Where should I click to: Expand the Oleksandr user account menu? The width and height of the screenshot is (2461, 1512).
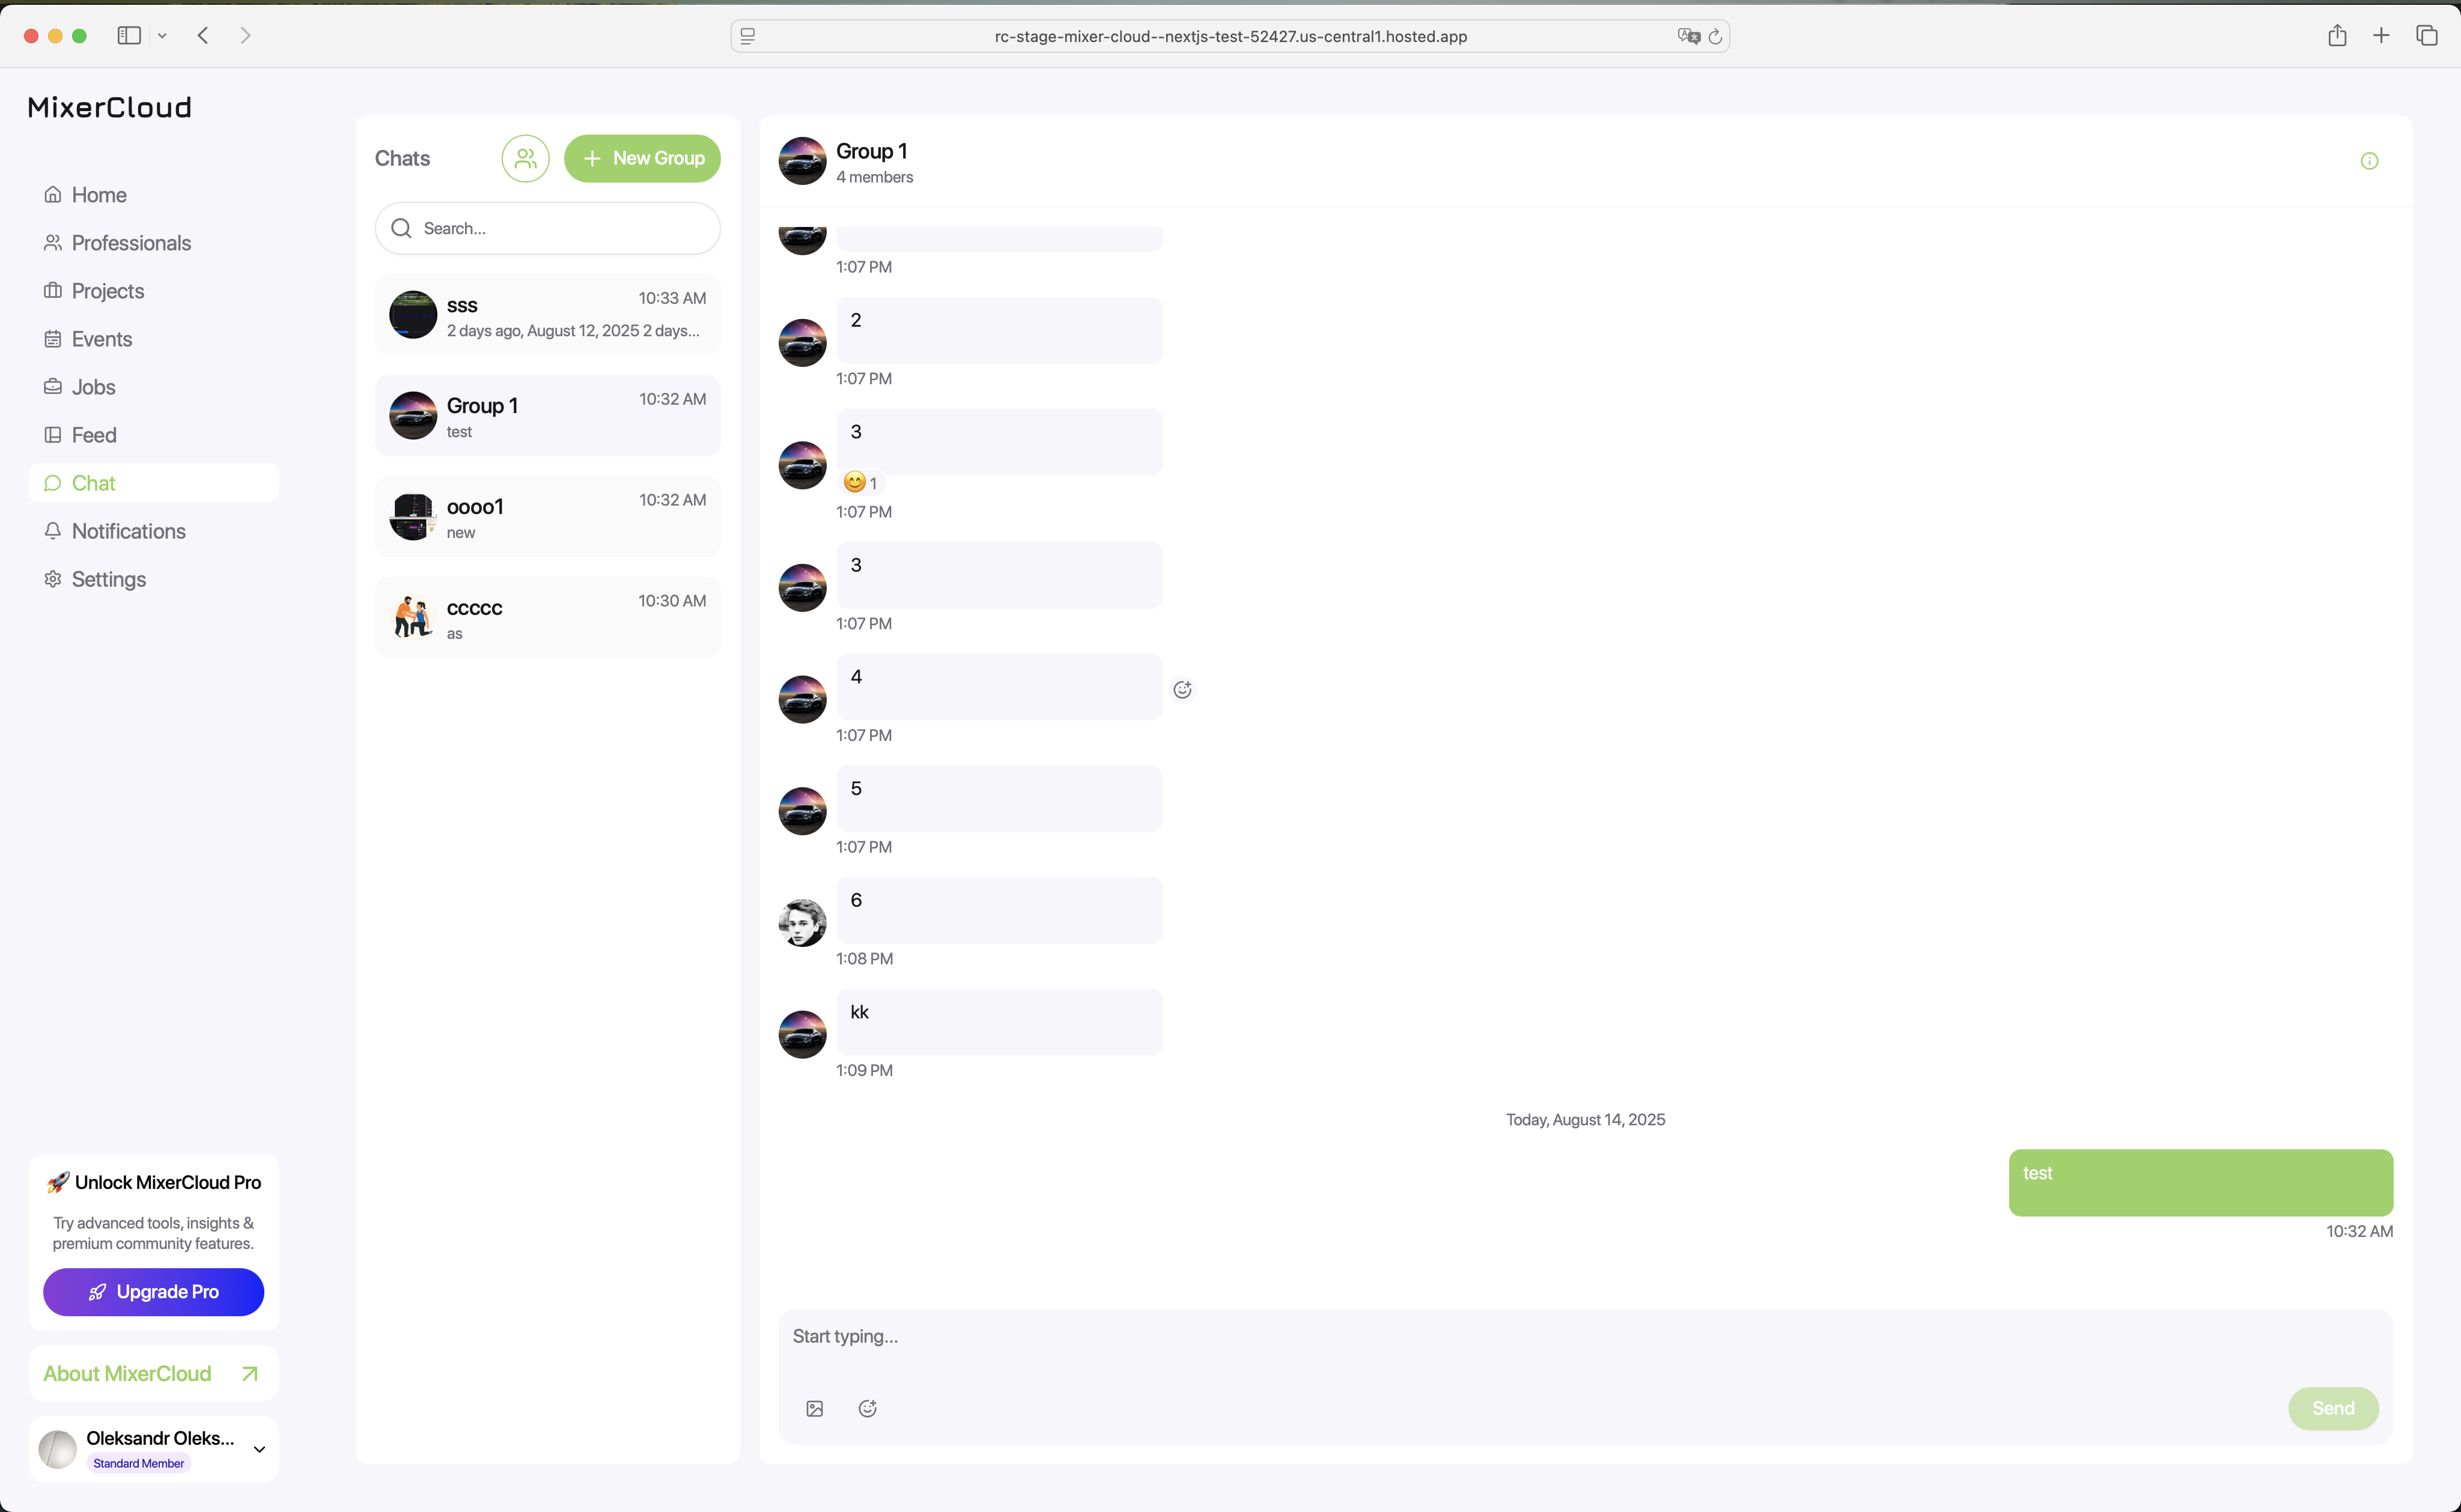pyautogui.click(x=259, y=1449)
